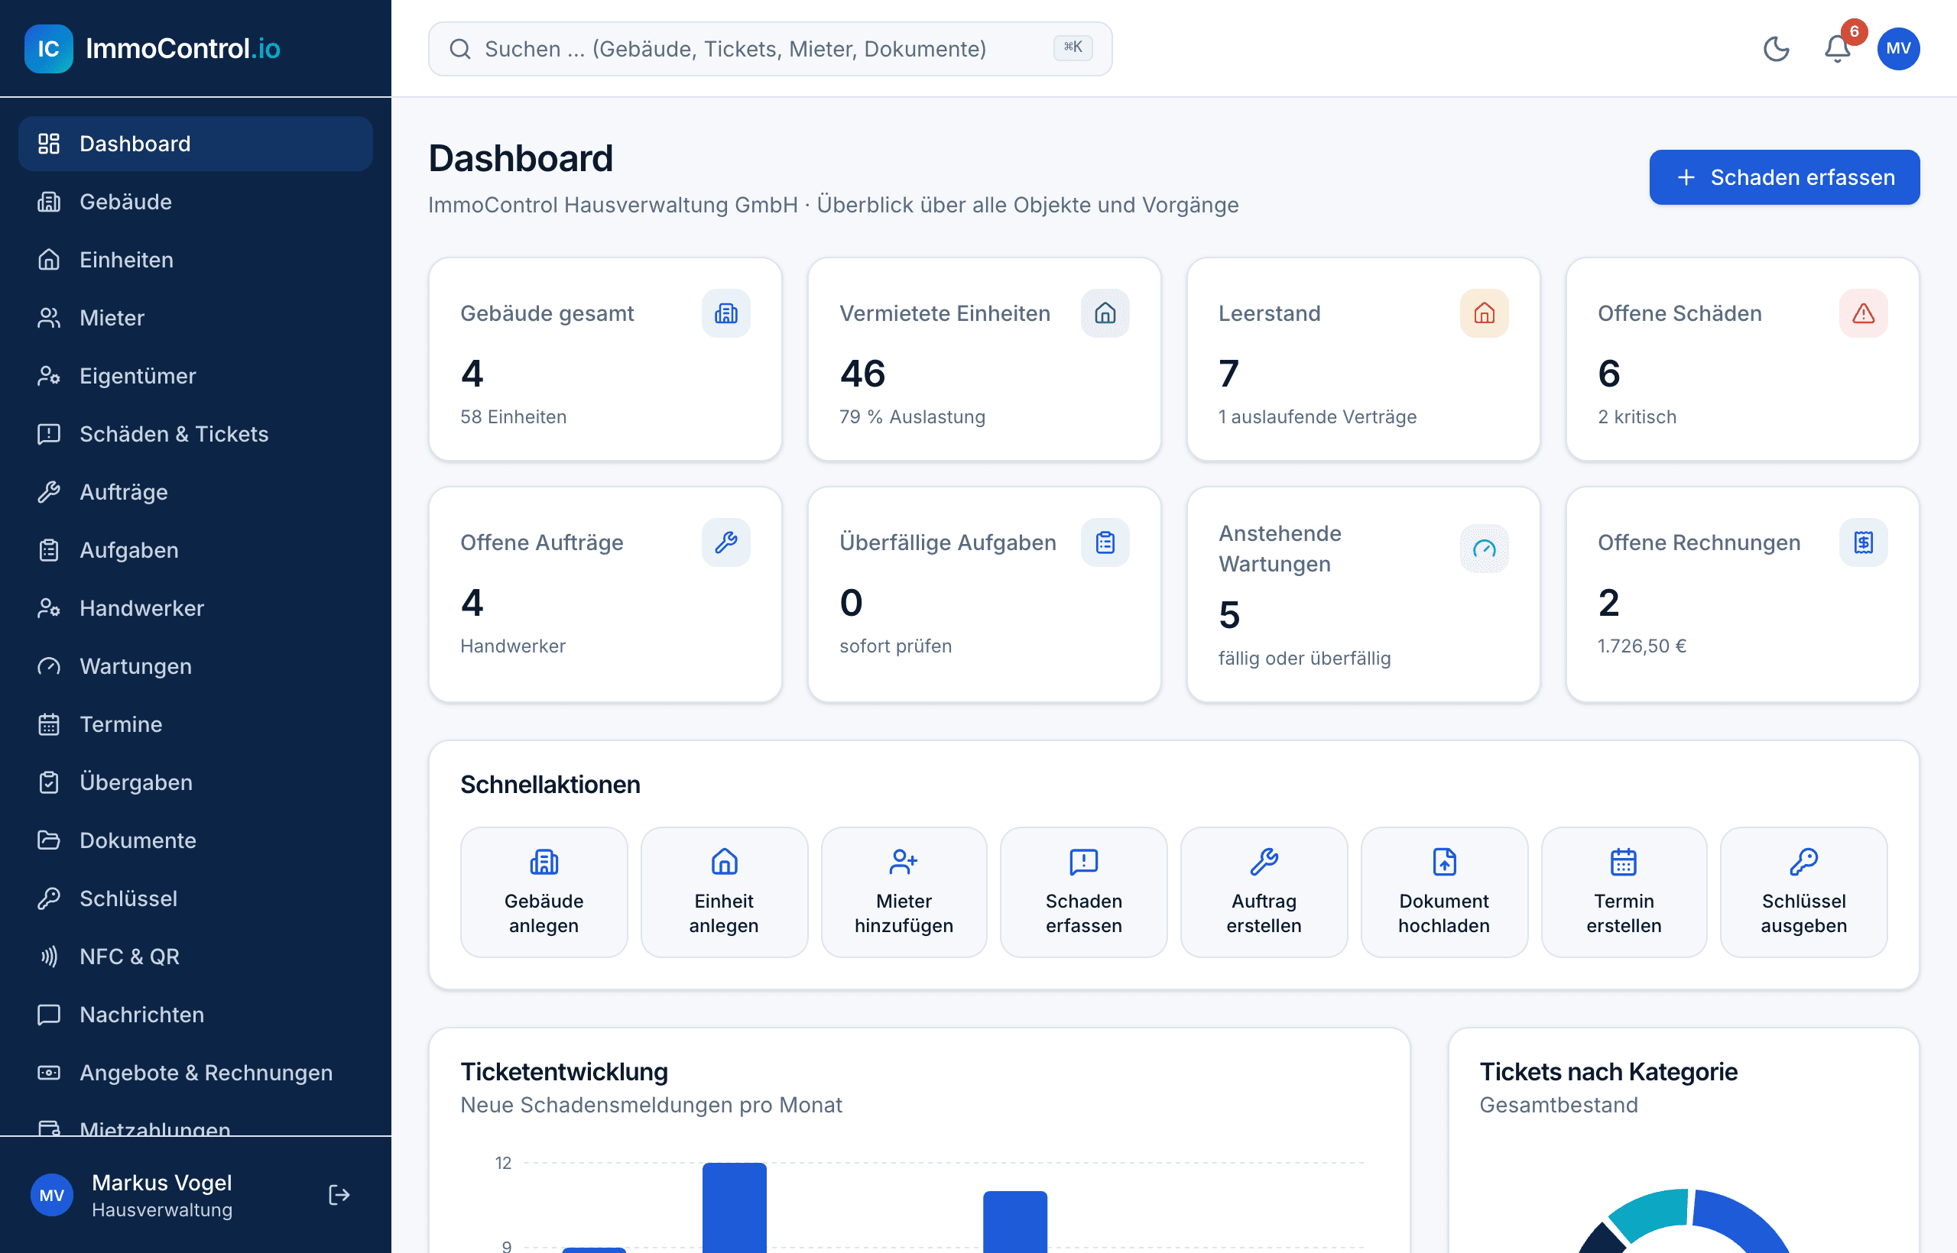Click the fällig oder überfällig text
This screenshot has height=1253, width=1957.
(1305, 659)
